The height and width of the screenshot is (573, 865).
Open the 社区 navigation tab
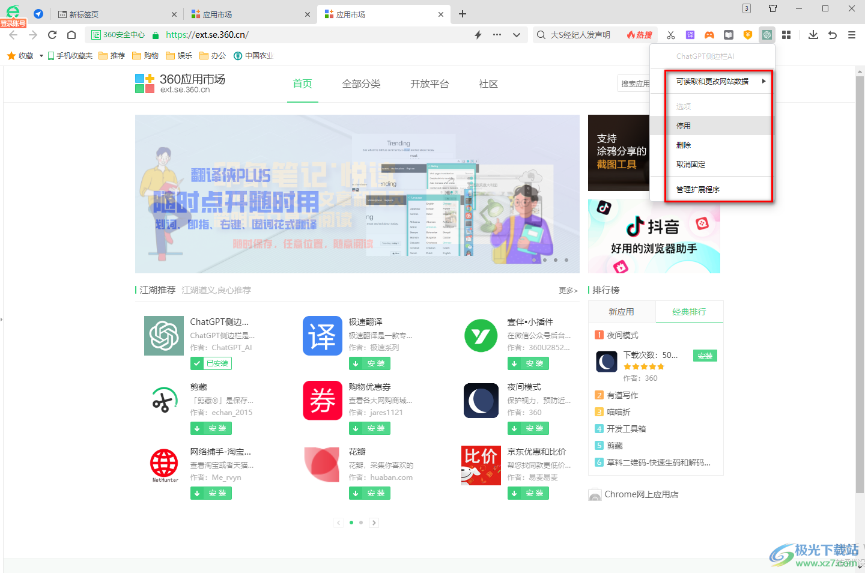(488, 83)
